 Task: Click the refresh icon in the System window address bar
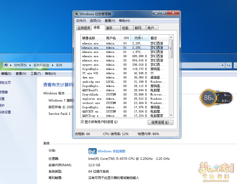tap(229, 65)
